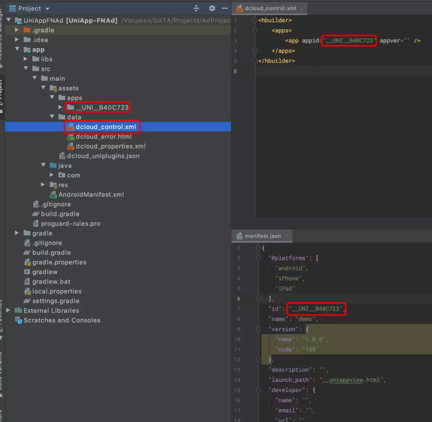Collapse the assets folder

(x=44, y=88)
